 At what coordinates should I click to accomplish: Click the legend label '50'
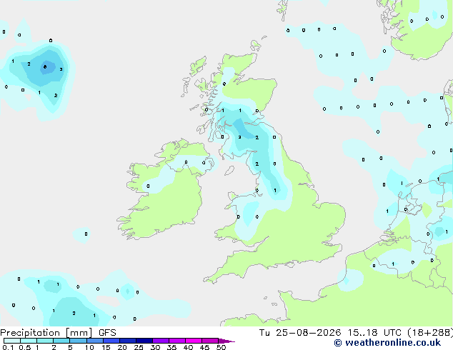pos(221,347)
